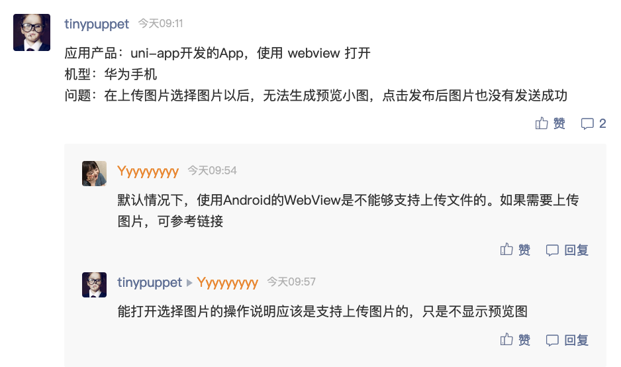Click reply bubble icon on tinypuppet's 09:57 comment
Viewport: 621px width, 367px height.
[552, 340]
